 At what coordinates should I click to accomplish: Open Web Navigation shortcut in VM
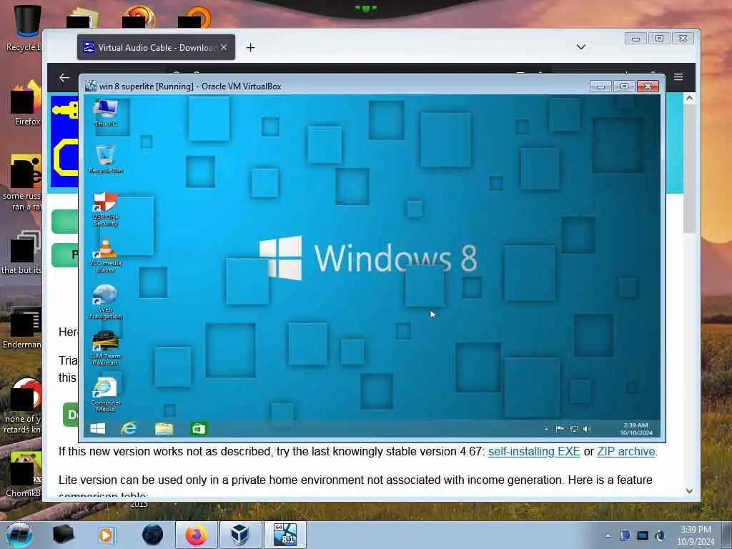pos(106,302)
